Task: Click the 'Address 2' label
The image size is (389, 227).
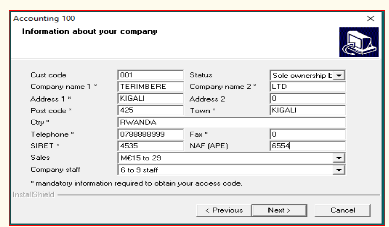Action: pos(207,99)
